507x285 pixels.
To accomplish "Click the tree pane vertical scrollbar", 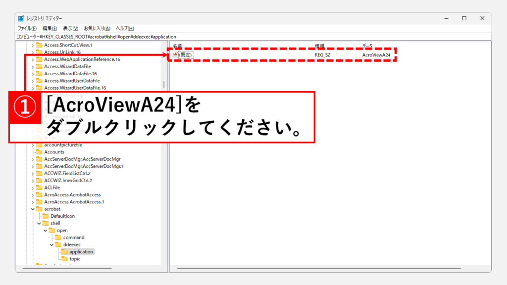I will [x=164, y=85].
